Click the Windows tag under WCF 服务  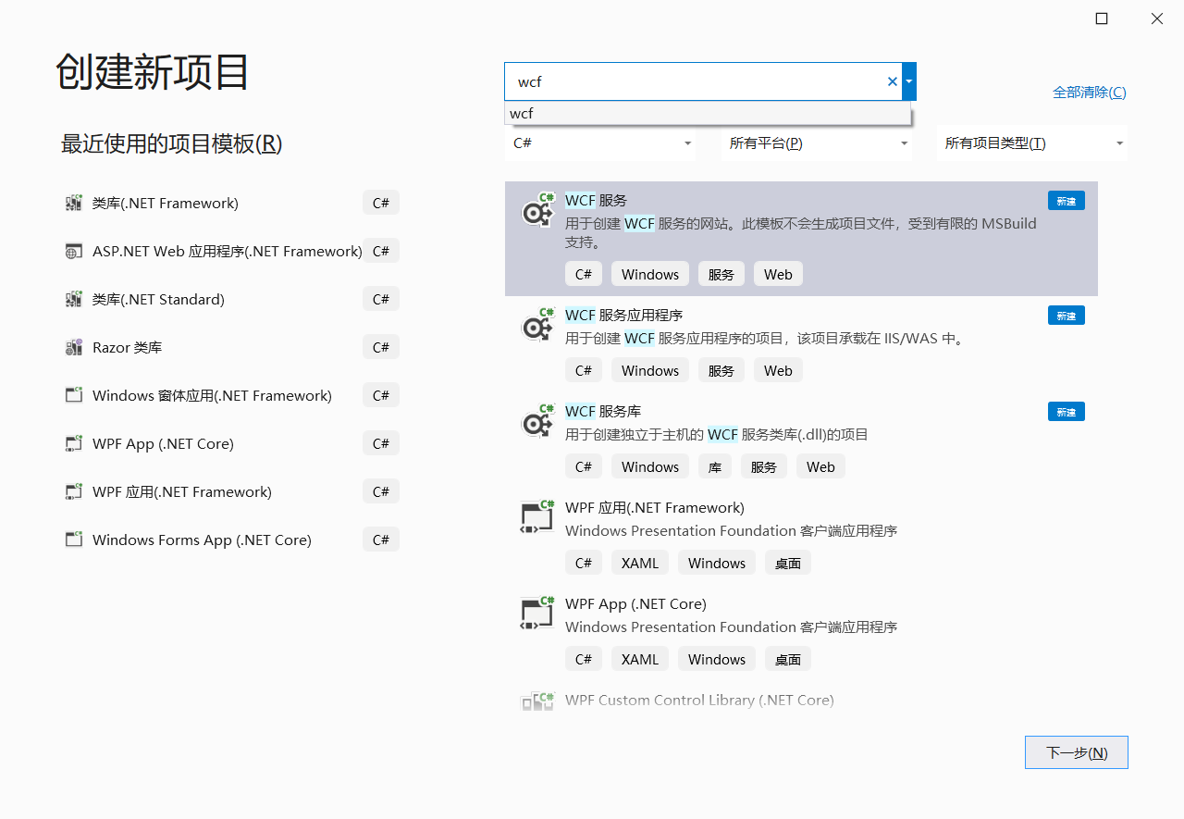point(650,274)
